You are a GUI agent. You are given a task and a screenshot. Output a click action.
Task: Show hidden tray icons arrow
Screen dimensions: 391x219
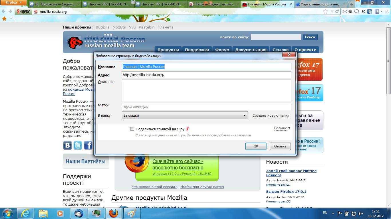(x=333, y=213)
